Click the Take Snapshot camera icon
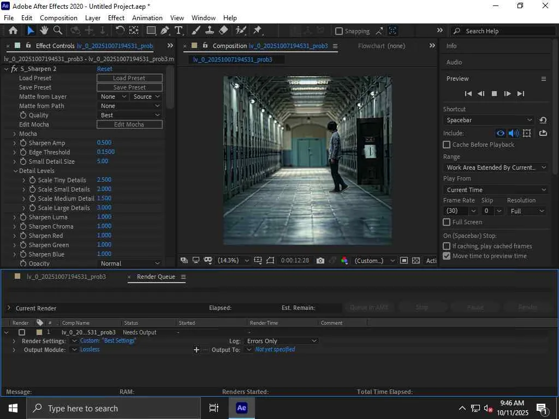Image resolution: width=559 pixels, height=419 pixels. coord(320,261)
